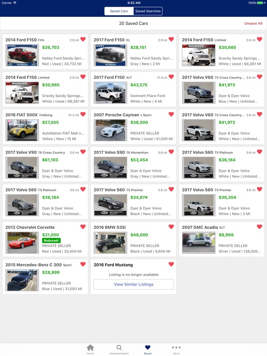This screenshot has height=356, width=267.
Task: Tap heart on white S60 T5 Platinum
Action: (259, 152)
